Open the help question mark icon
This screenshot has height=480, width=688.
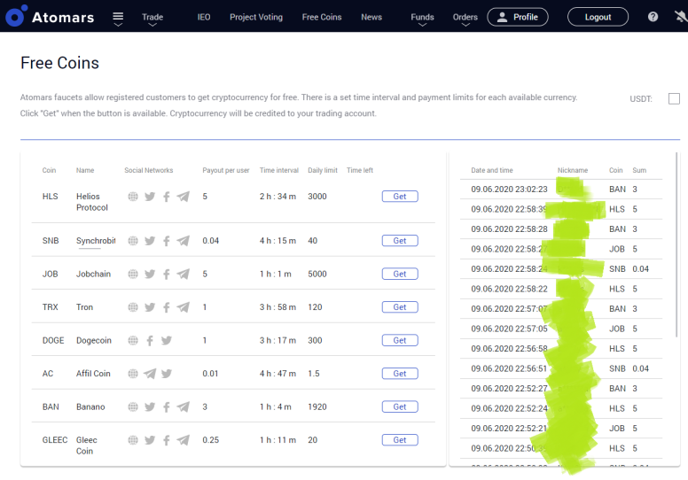pos(653,17)
